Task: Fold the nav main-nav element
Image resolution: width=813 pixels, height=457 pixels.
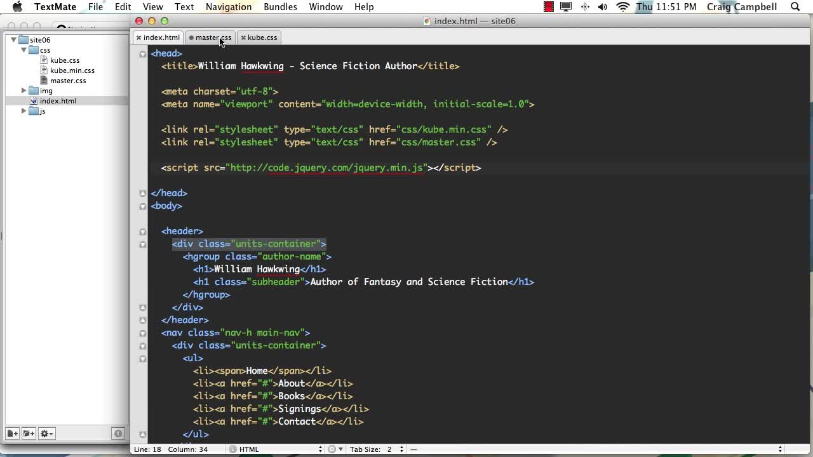Action: (x=143, y=333)
